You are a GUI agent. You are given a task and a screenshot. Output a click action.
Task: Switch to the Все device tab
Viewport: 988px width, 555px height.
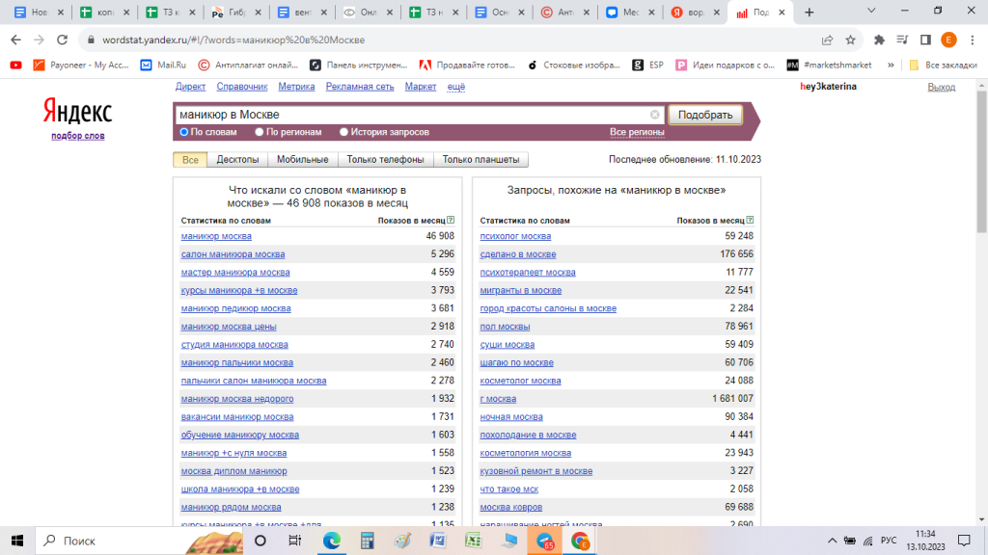click(190, 160)
